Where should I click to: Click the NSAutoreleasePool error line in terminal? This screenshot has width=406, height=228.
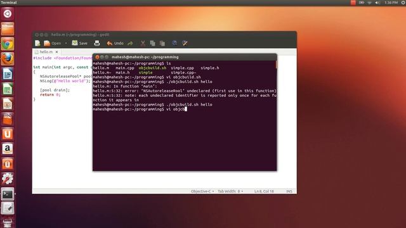coord(185,91)
